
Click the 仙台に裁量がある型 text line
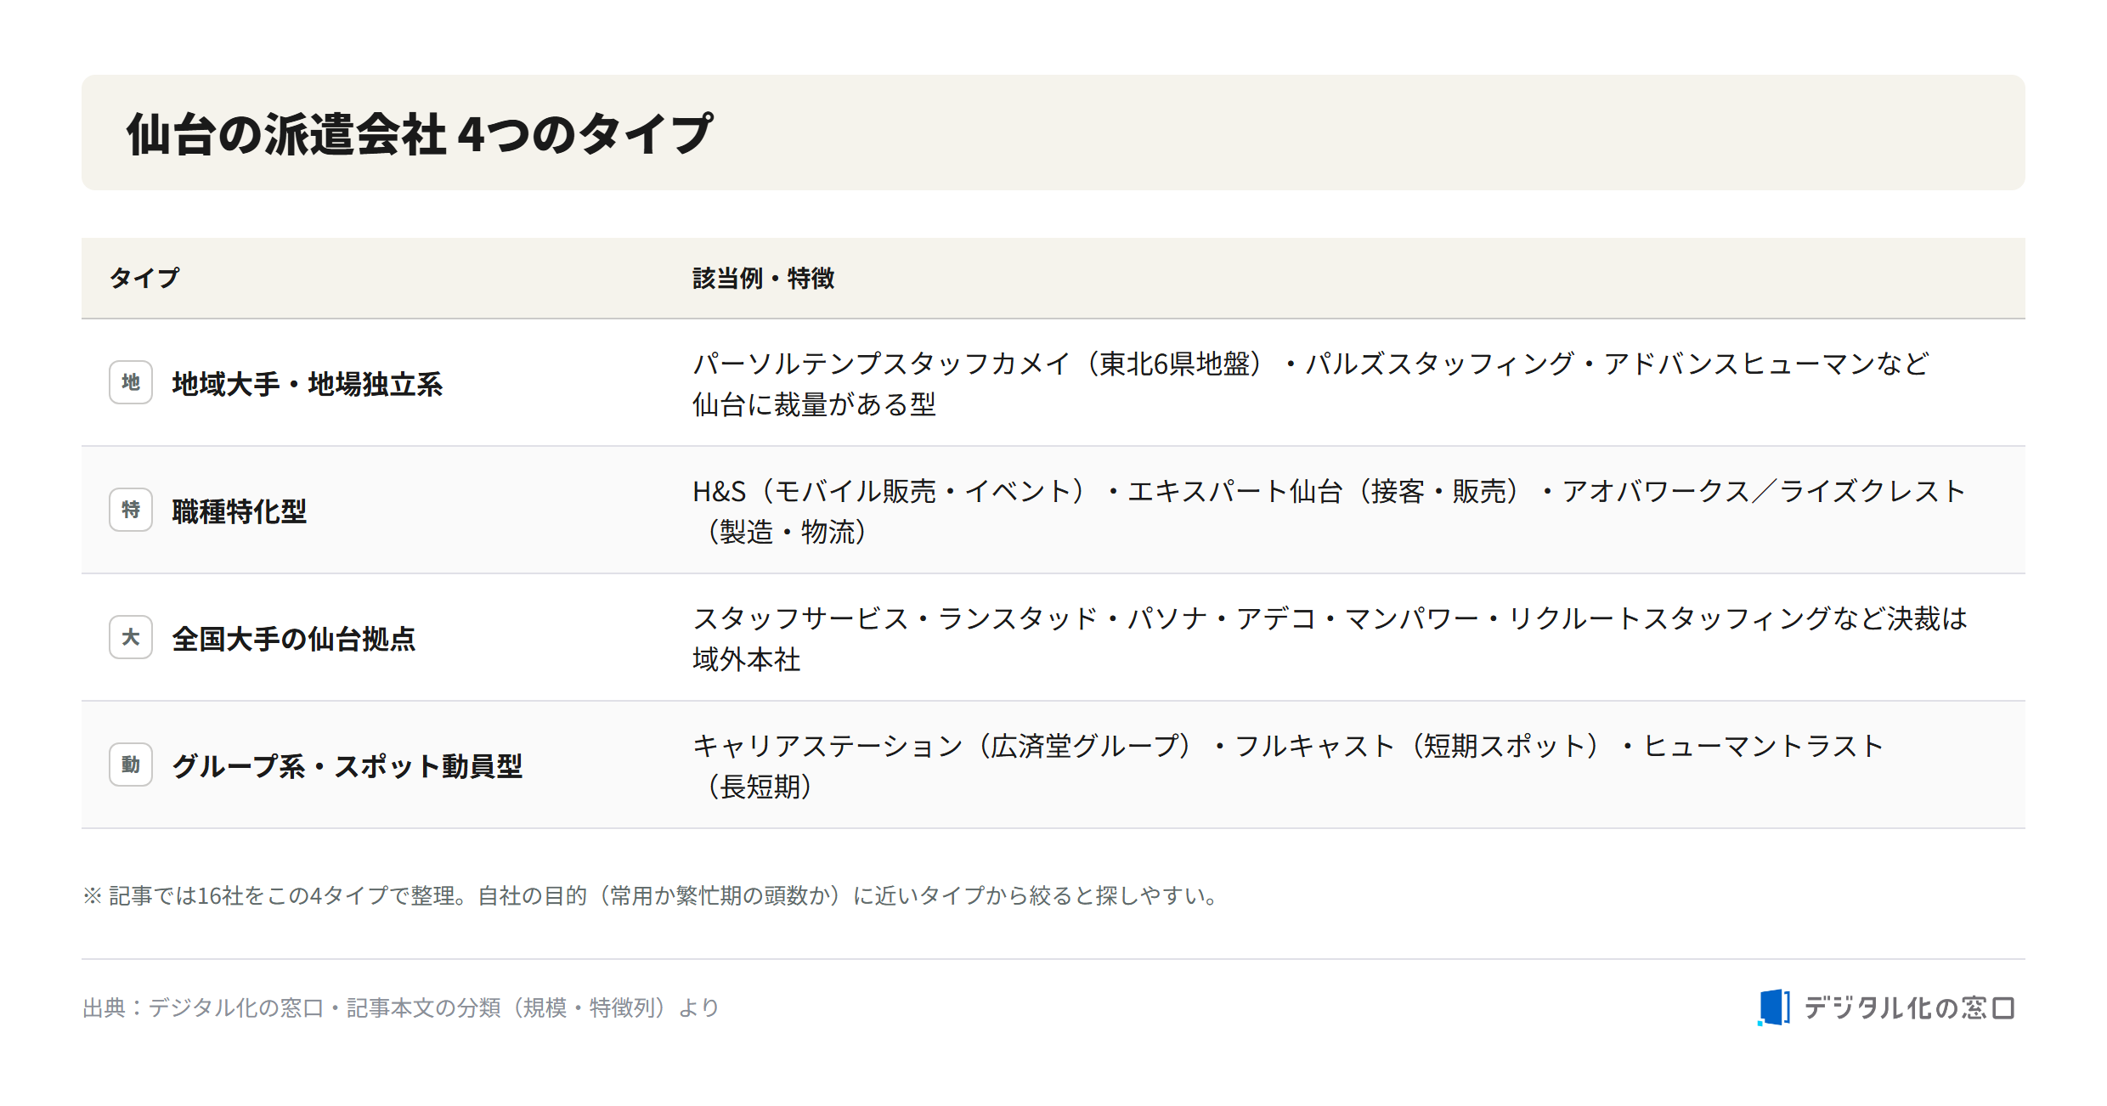814,404
